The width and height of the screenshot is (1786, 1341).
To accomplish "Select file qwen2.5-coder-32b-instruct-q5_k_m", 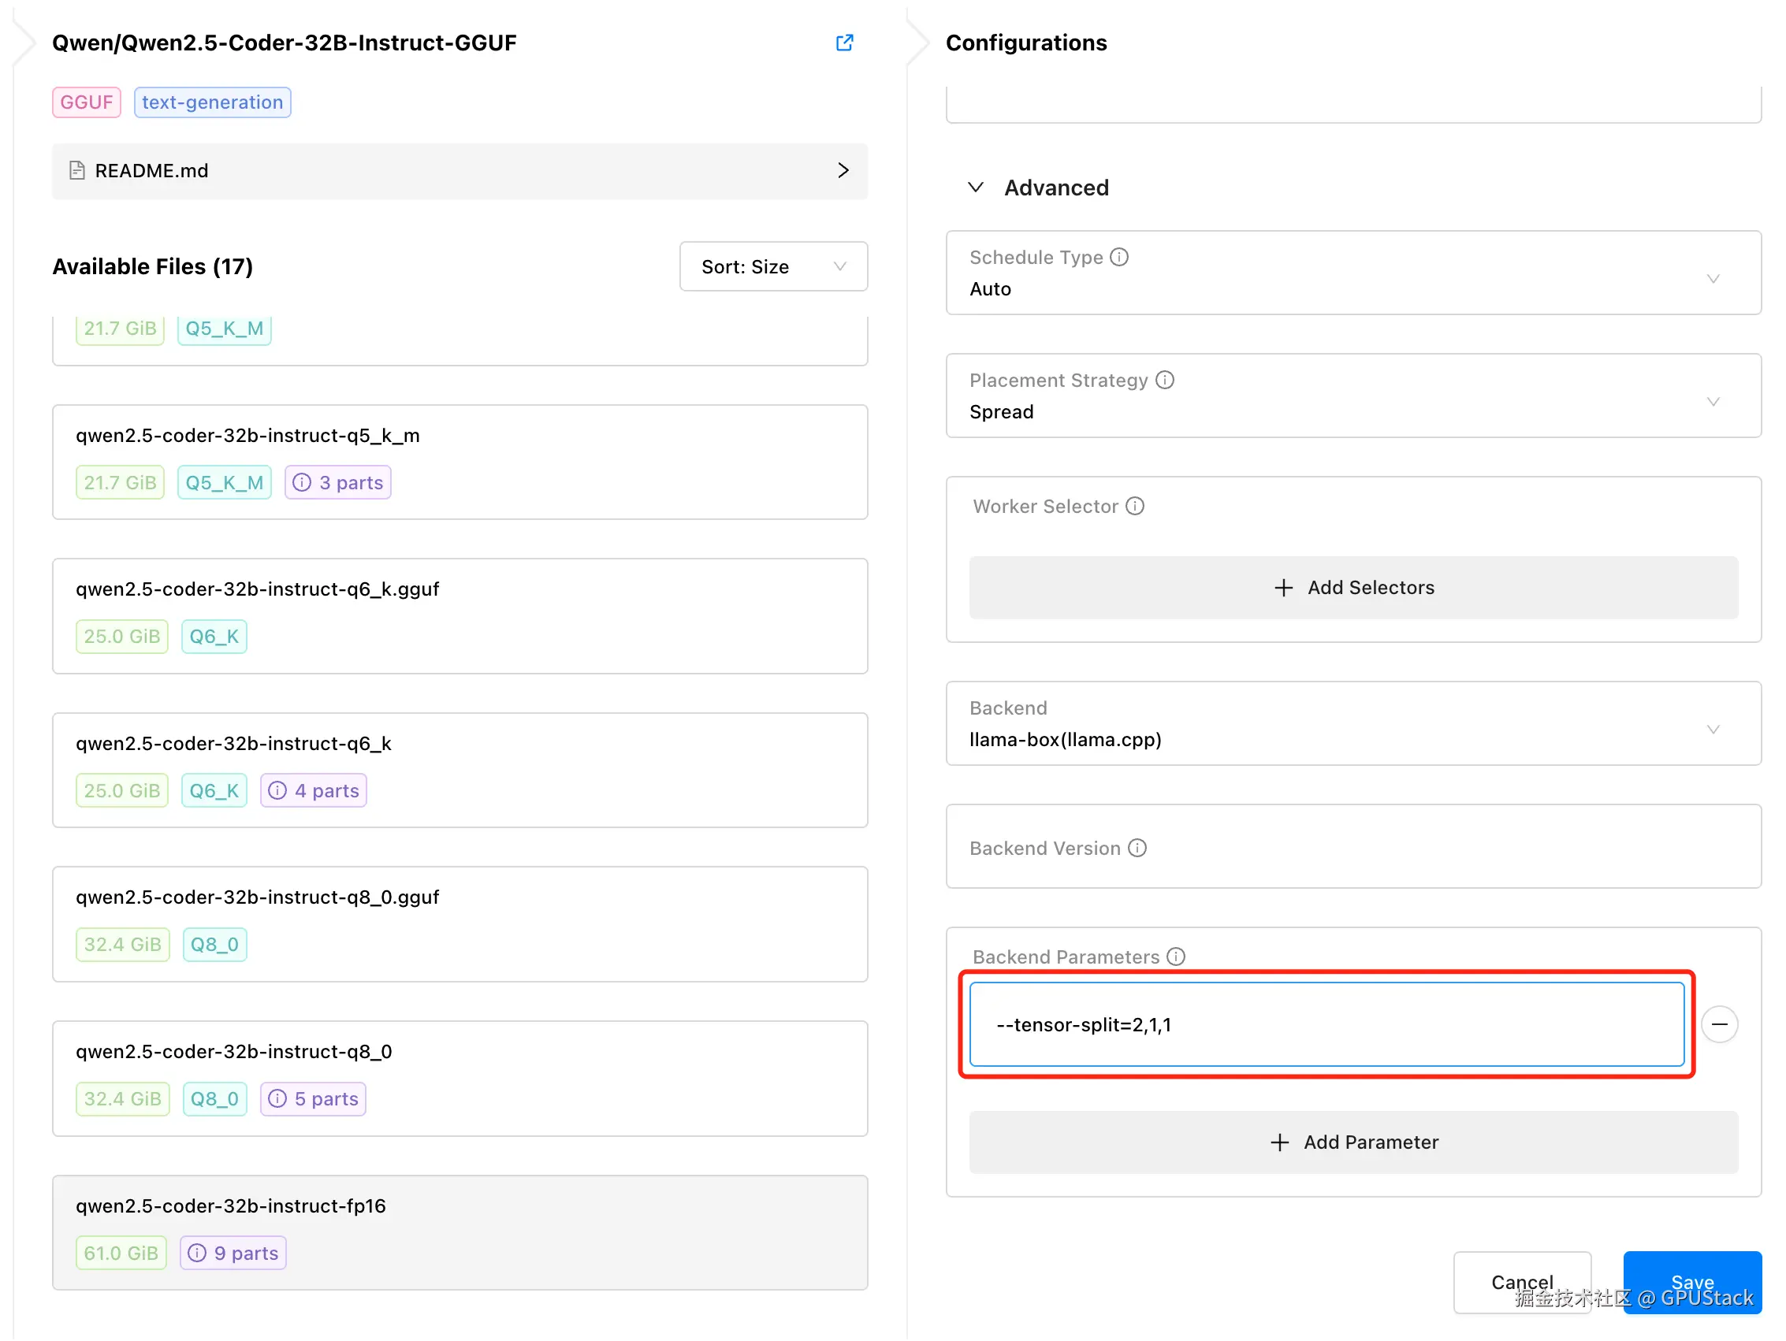I will click(460, 462).
